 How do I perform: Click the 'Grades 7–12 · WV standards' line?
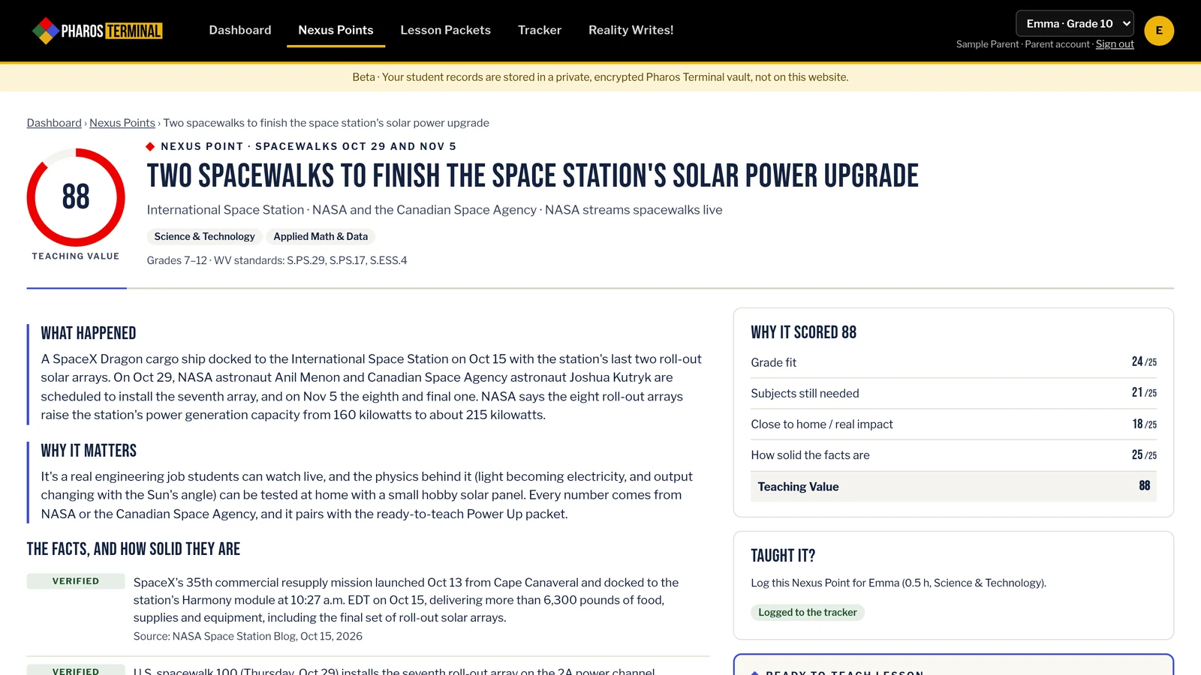pyautogui.click(x=277, y=260)
